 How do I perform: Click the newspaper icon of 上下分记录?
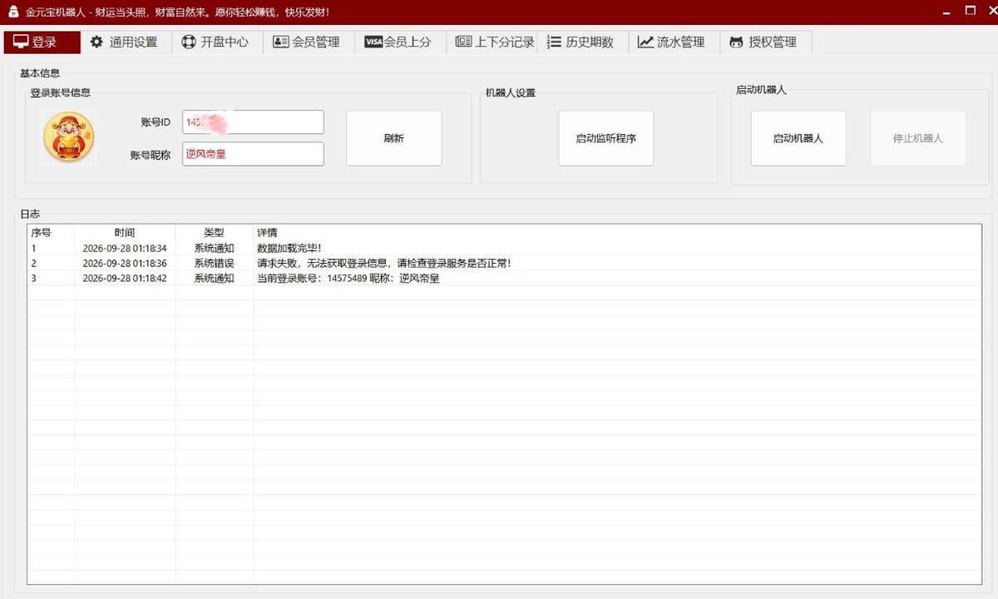463,42
